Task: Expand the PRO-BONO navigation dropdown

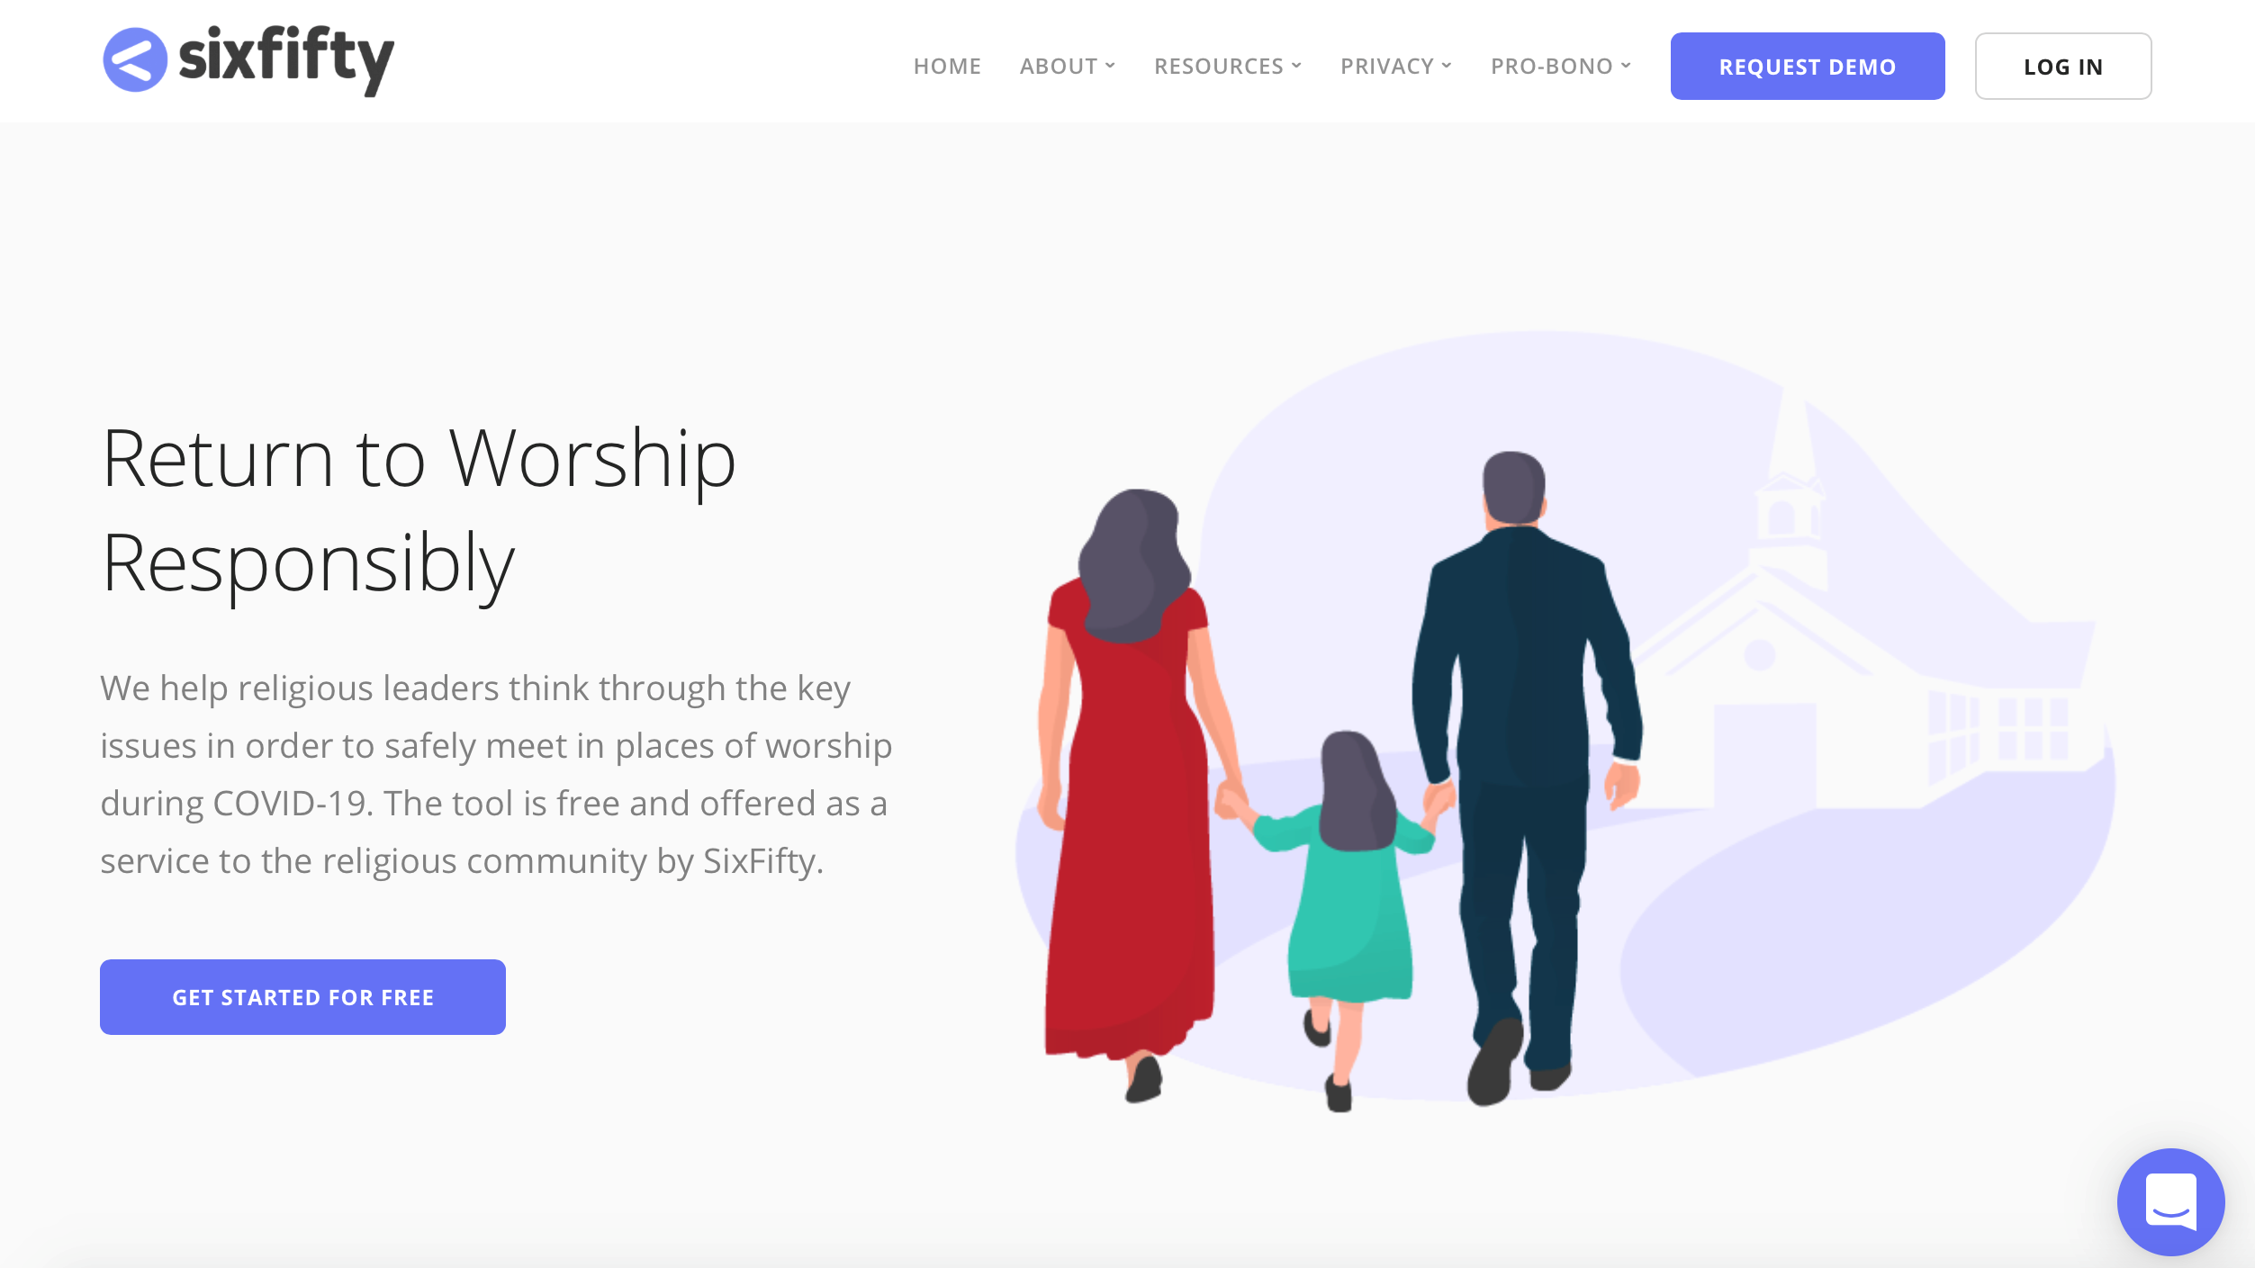Action: (1561, 65)
